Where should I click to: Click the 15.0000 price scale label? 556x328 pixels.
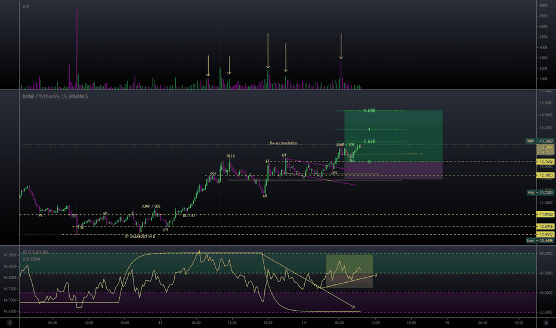point(546,103)
